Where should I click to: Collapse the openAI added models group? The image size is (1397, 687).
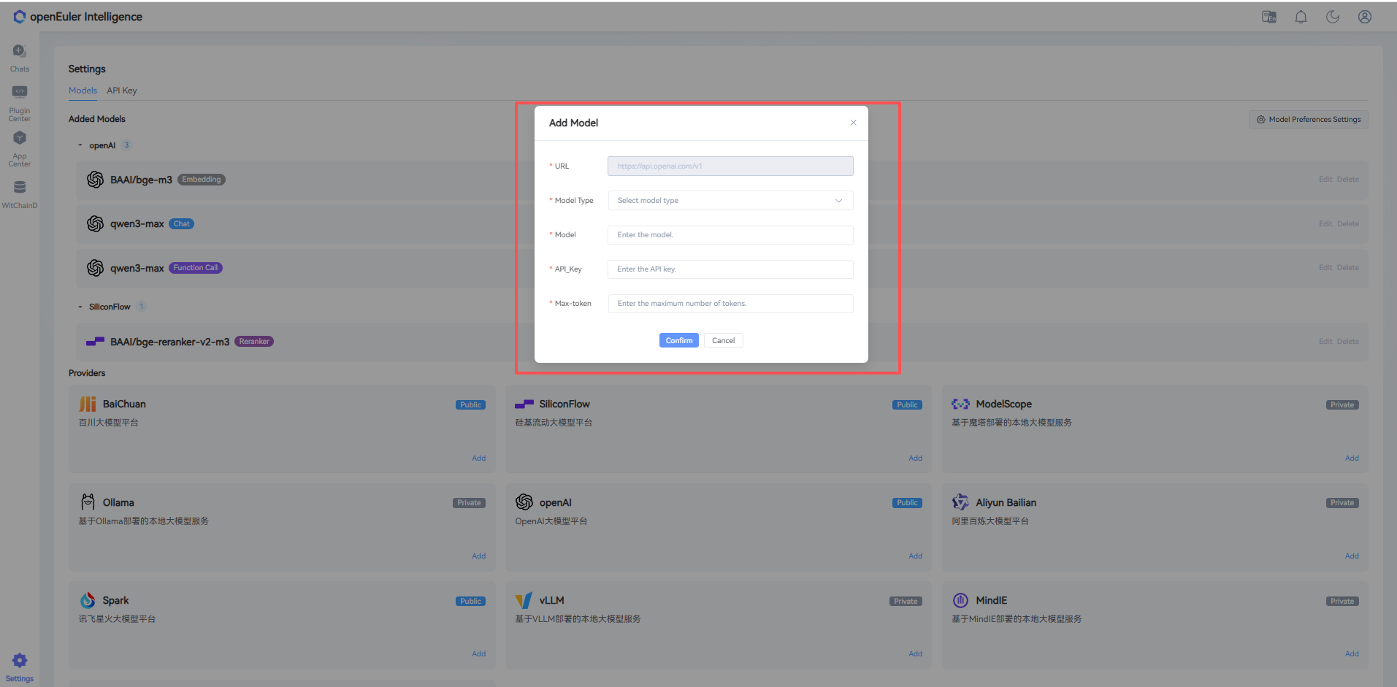pyautogui.click(x=80, y=145)
